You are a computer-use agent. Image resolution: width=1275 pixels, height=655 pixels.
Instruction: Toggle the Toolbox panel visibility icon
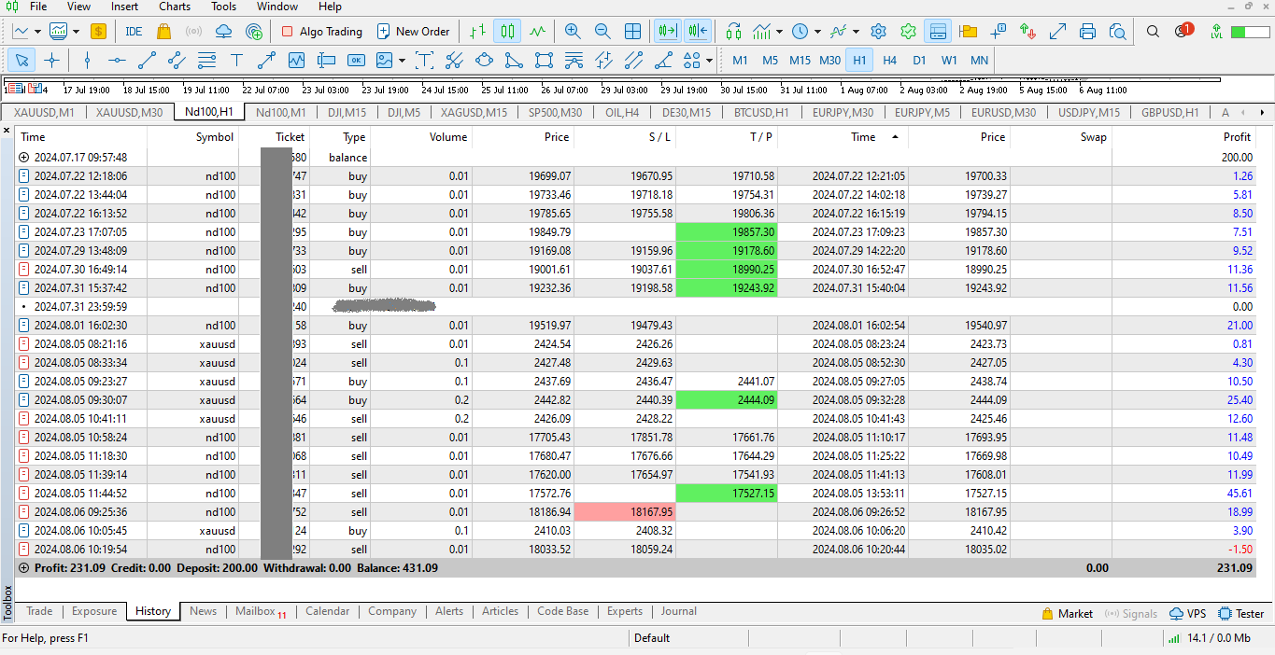pos(938,31)
